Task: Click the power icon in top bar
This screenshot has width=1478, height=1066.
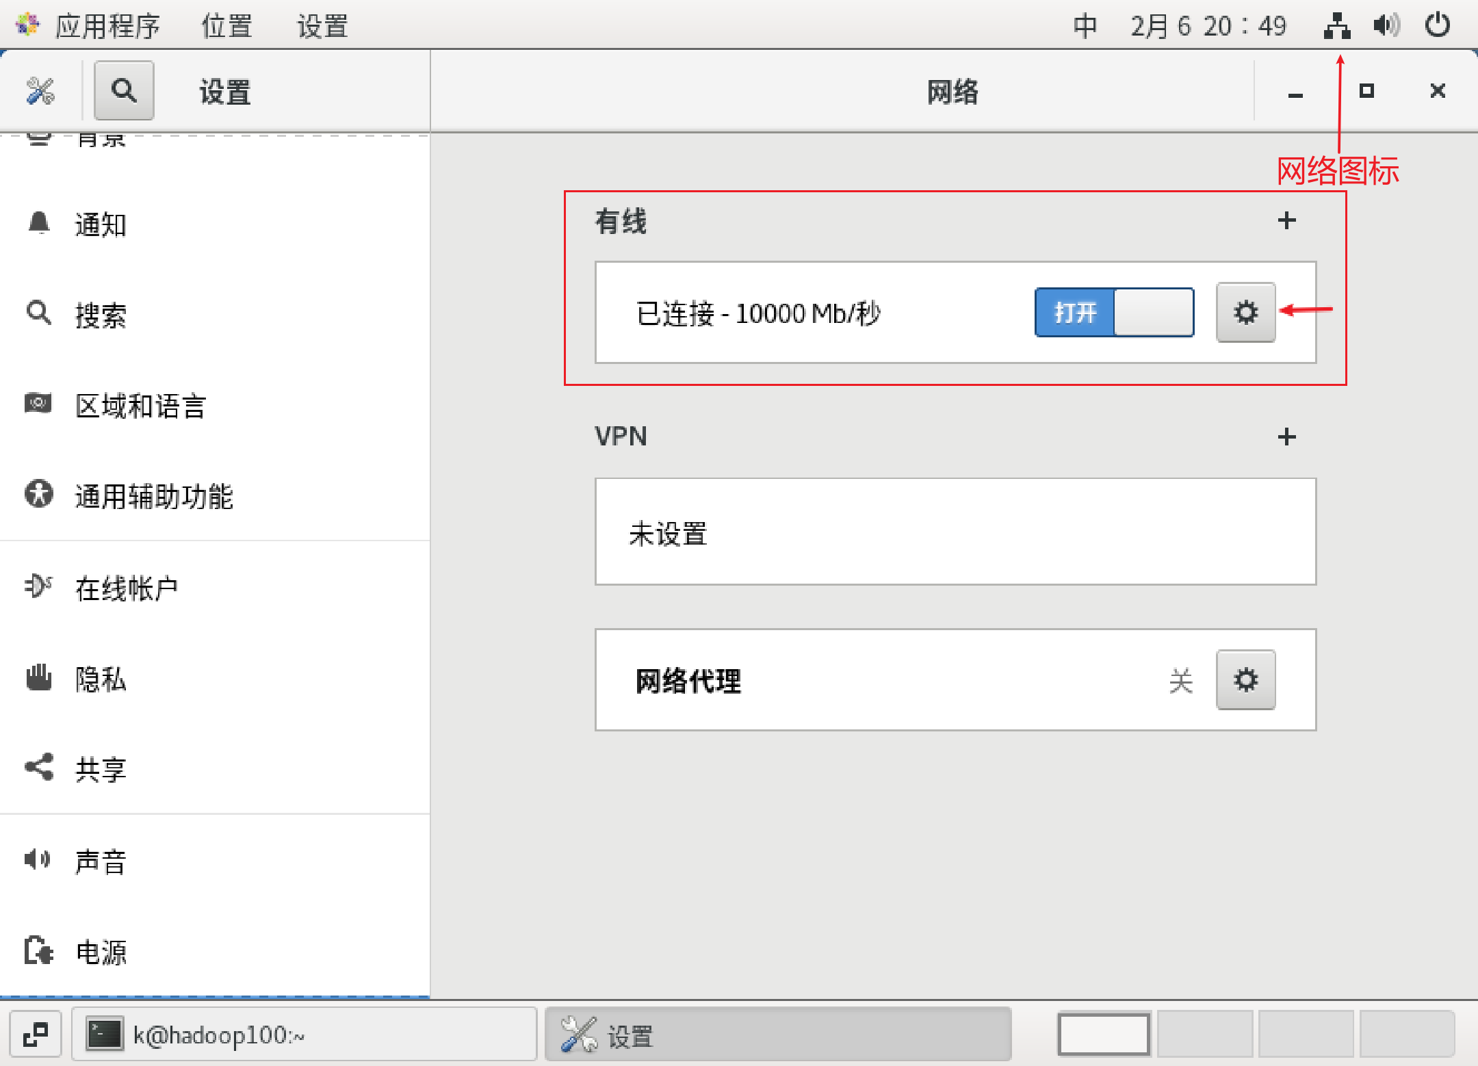Action: [x=1437, y=26]
